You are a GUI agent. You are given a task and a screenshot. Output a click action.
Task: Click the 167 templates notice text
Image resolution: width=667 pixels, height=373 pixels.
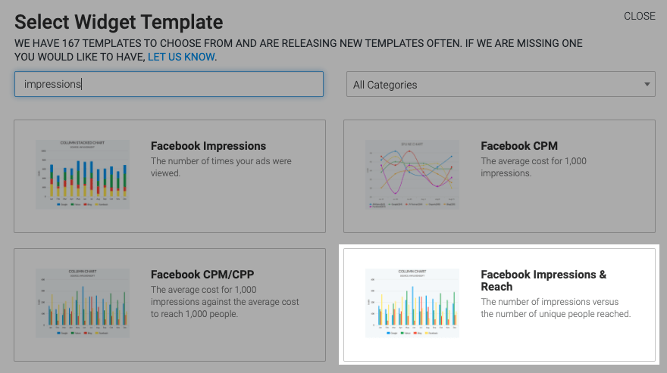click(299, 50)
